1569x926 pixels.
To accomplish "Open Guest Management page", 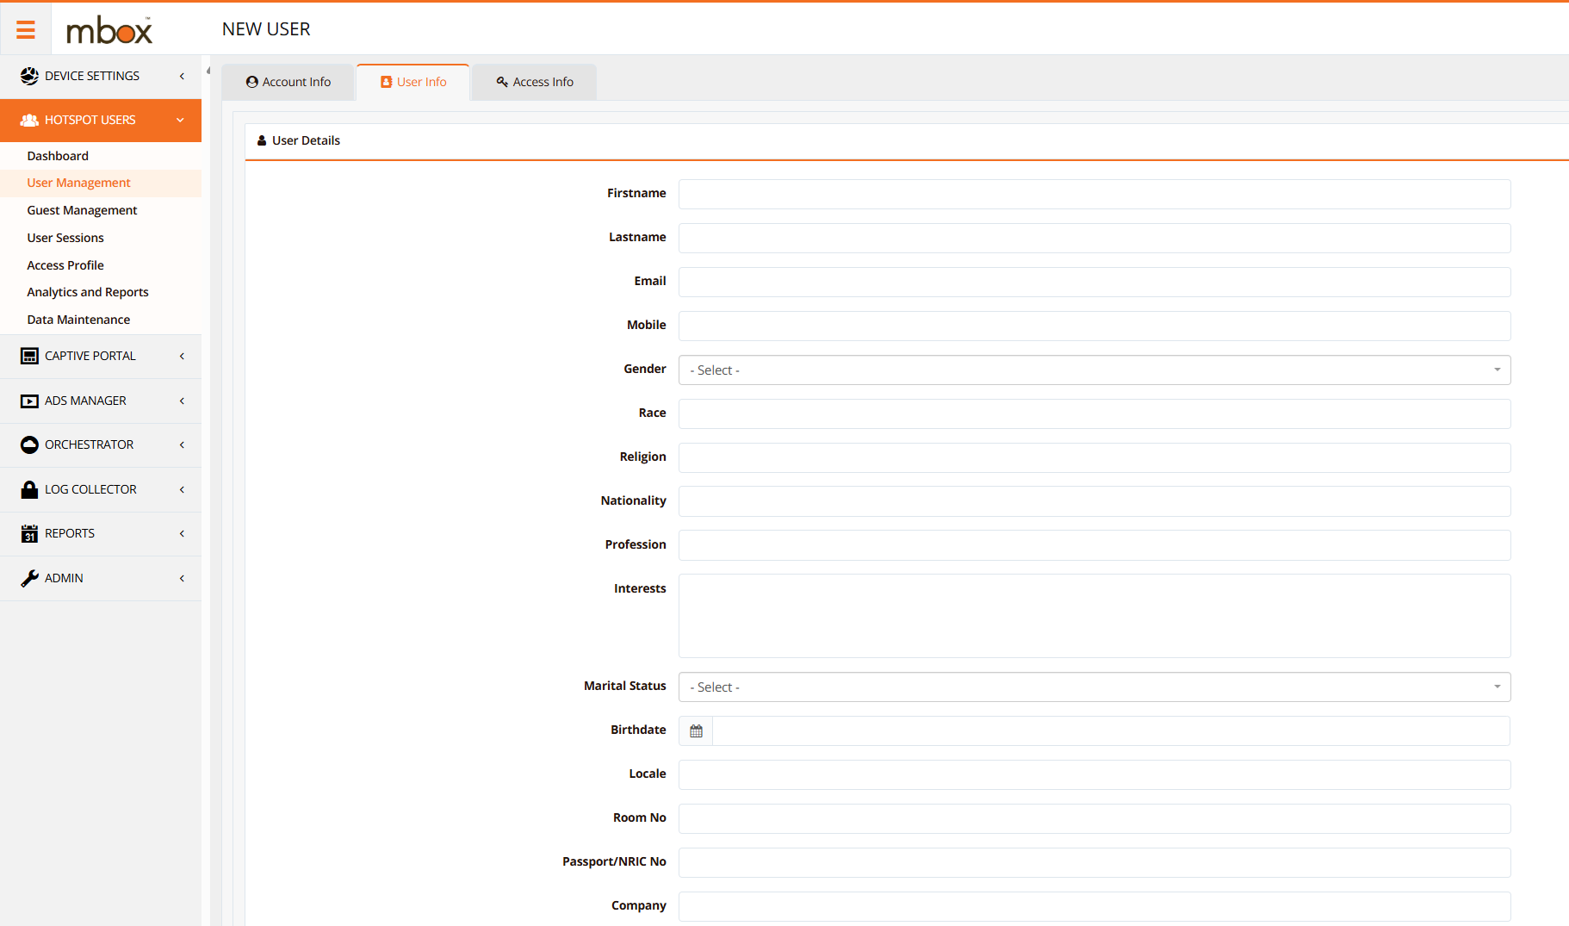I will pyautogui.click(x=82, y=210).
